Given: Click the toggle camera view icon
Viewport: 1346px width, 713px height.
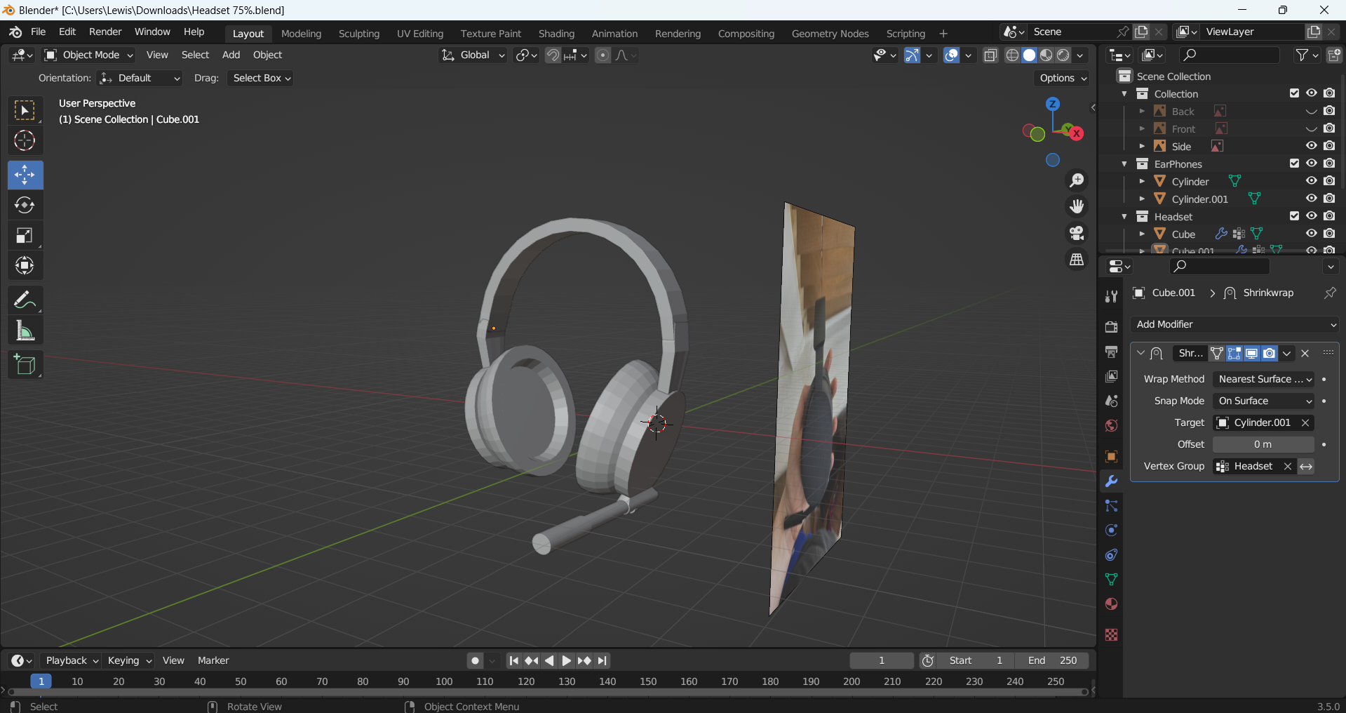Looking at the screenshot, I should tap(1077, 233).
